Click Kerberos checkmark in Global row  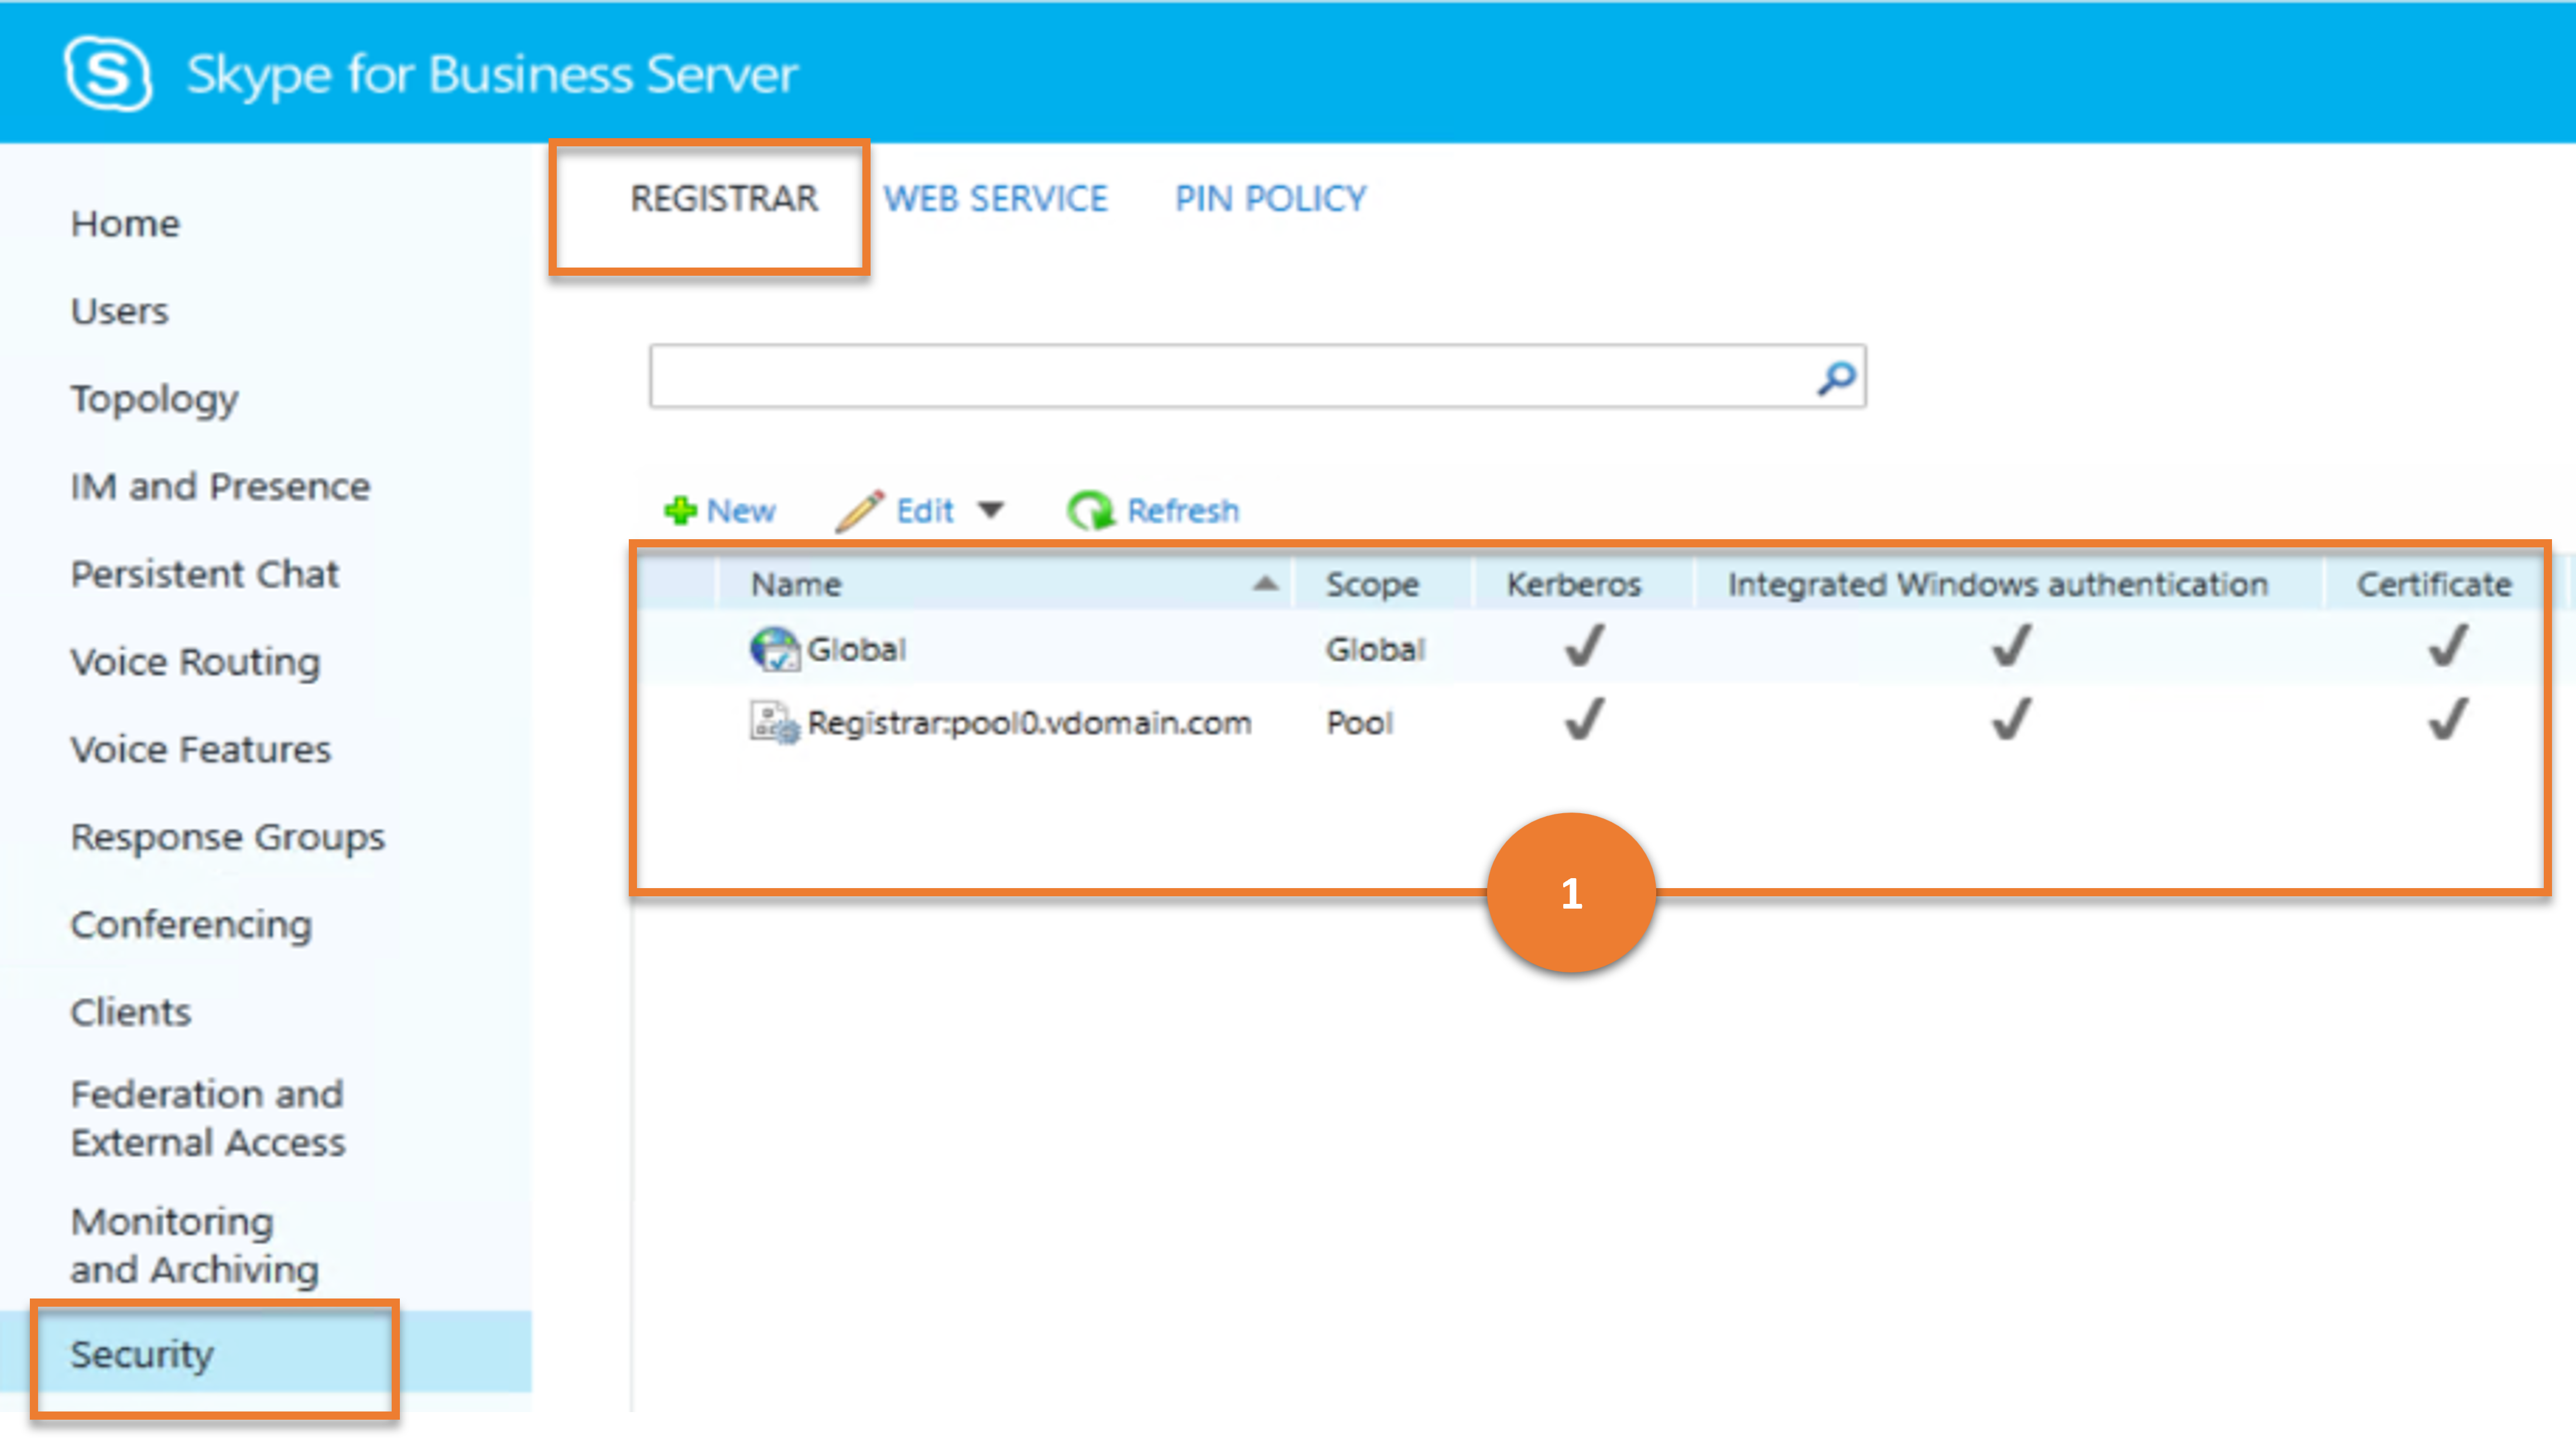coord(1584,646)
